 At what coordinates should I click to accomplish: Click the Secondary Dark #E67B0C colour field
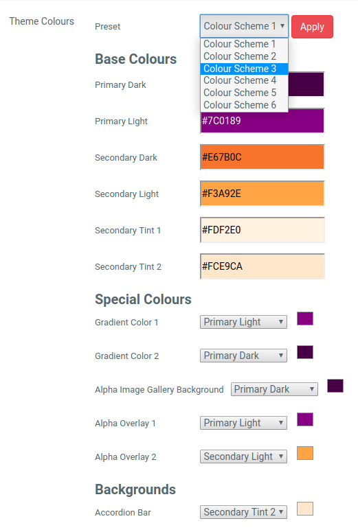[262, 157]
